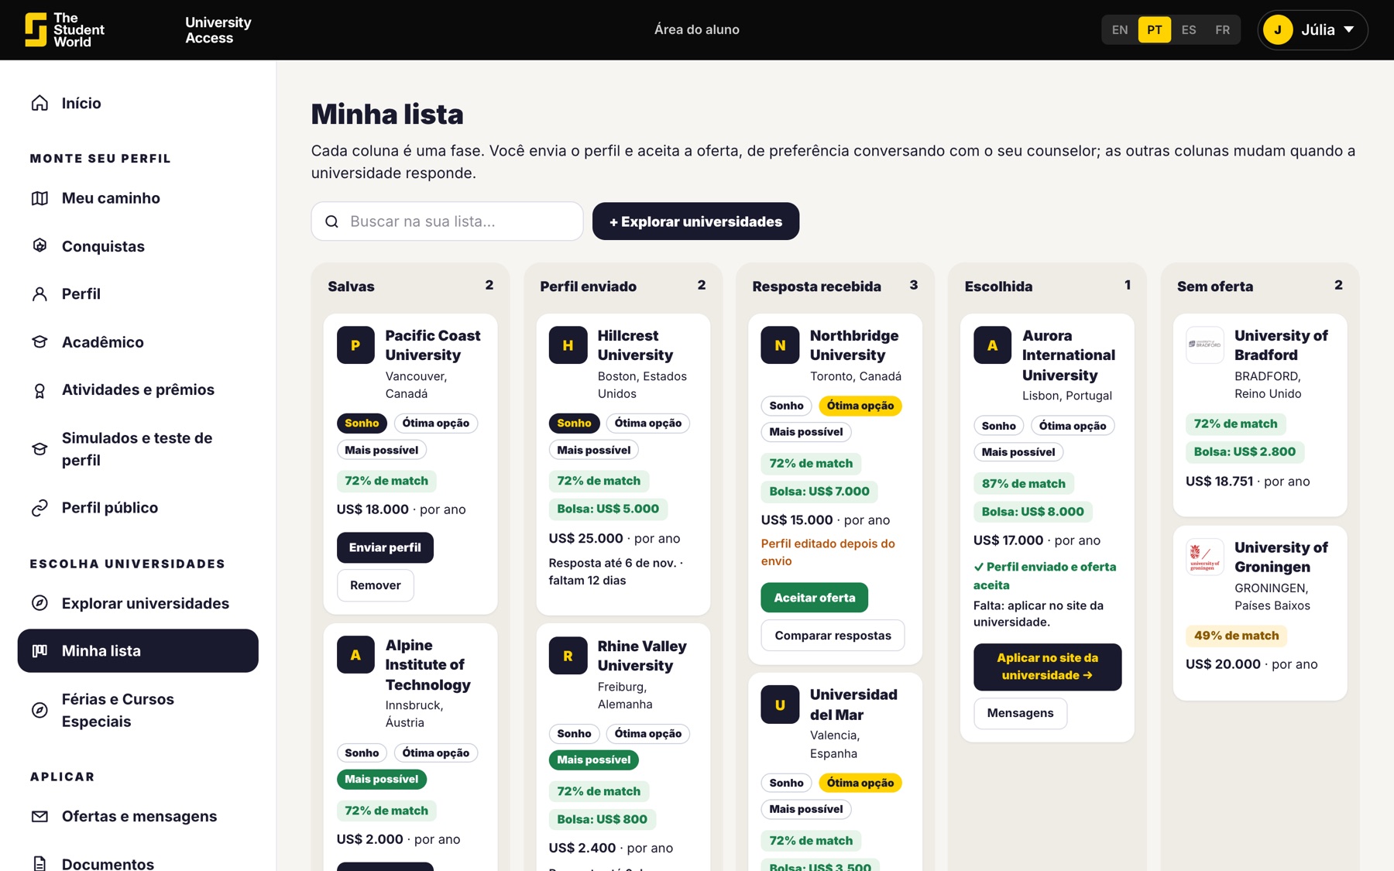Click Comparar respostas button
Viewport: 1394px width, 871px height.
pyautogui.click(x=833, y=636)
